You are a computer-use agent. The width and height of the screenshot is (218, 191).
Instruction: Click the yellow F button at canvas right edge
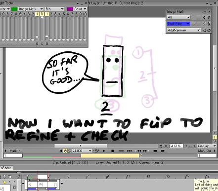click(x=215, y=137)
